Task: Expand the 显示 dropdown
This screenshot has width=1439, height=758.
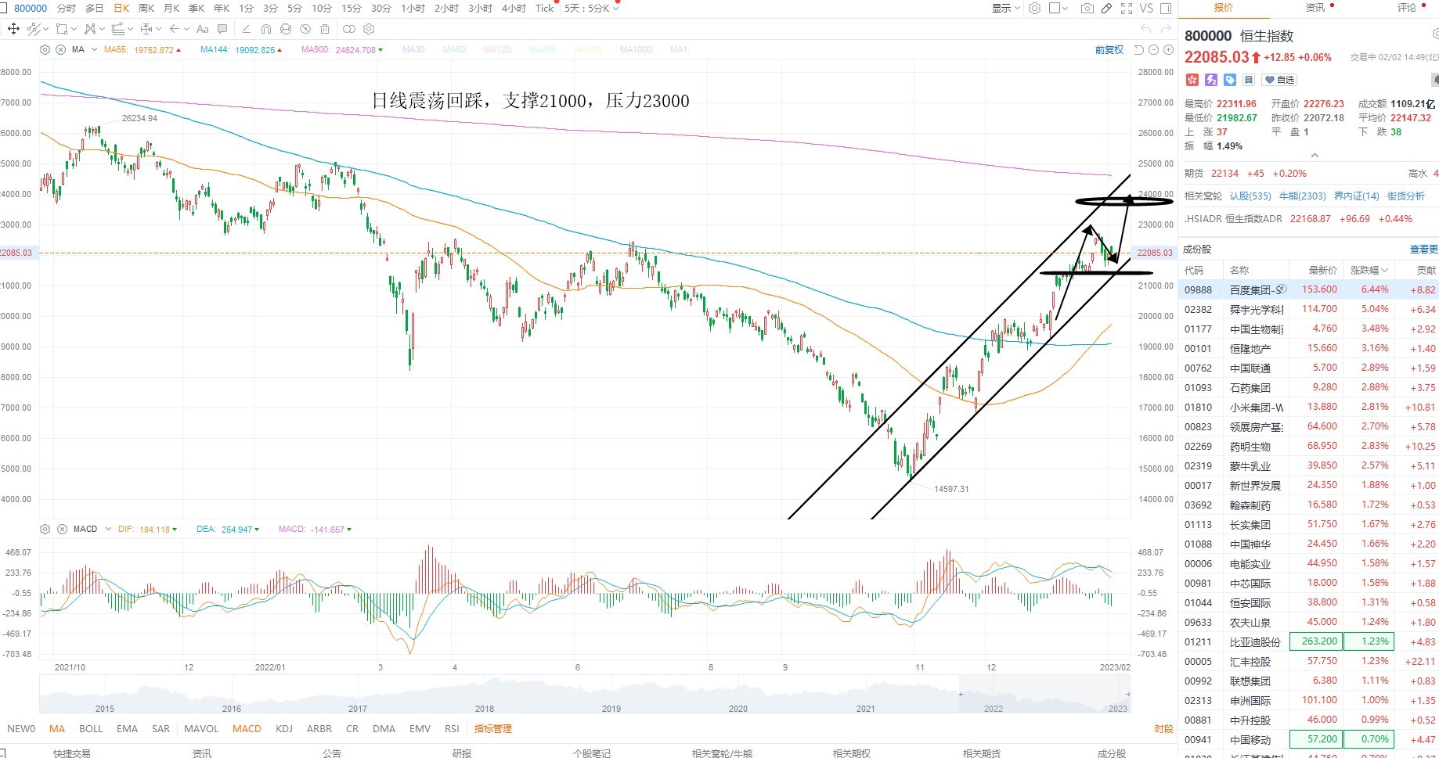Action: pyautogui.click(x=1006, y=9)
